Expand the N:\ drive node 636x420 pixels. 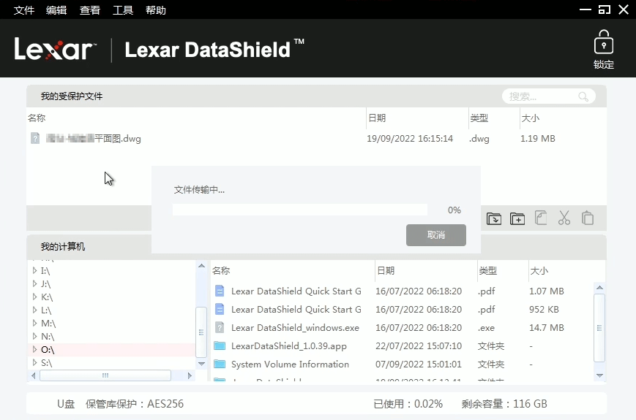34,336
